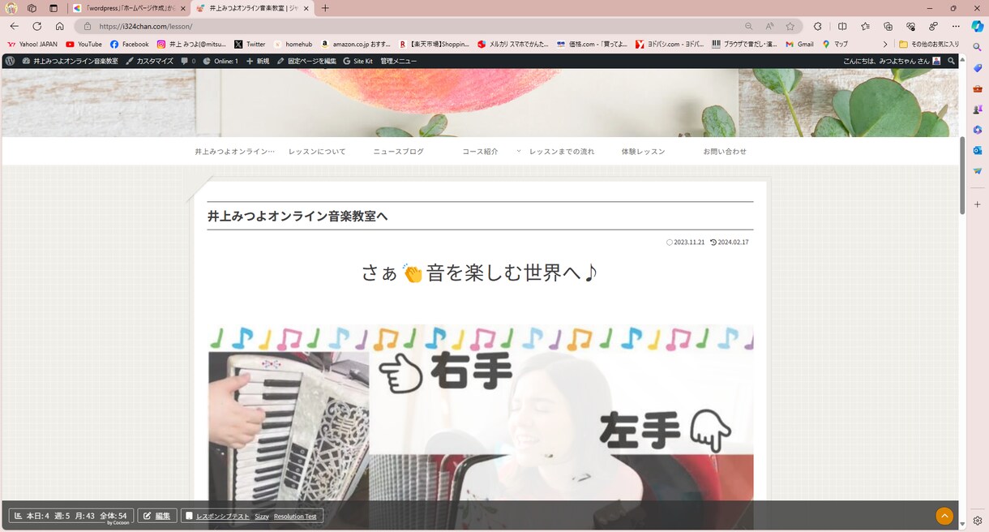Open レッスンまでの流れ navigation item
The image size is (989, 532).
pos(562,152)
